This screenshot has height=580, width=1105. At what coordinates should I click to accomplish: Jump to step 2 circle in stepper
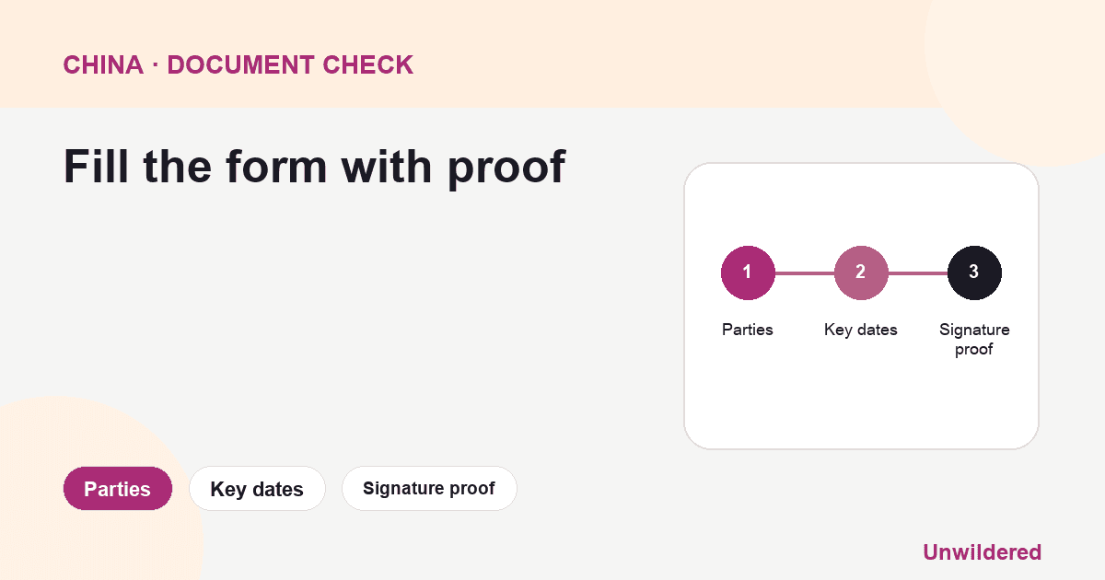860,273
